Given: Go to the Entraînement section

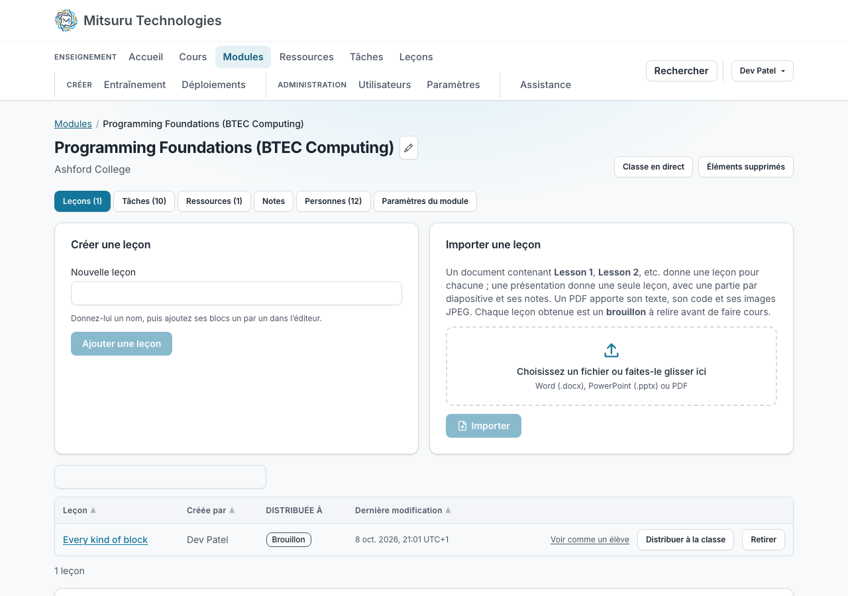Looking at the screenshot, I should [x=135, y=85].
